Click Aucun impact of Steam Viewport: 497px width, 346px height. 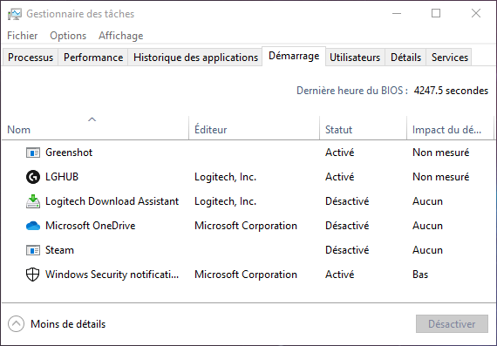pyautogui.click(x=427, y=250)
